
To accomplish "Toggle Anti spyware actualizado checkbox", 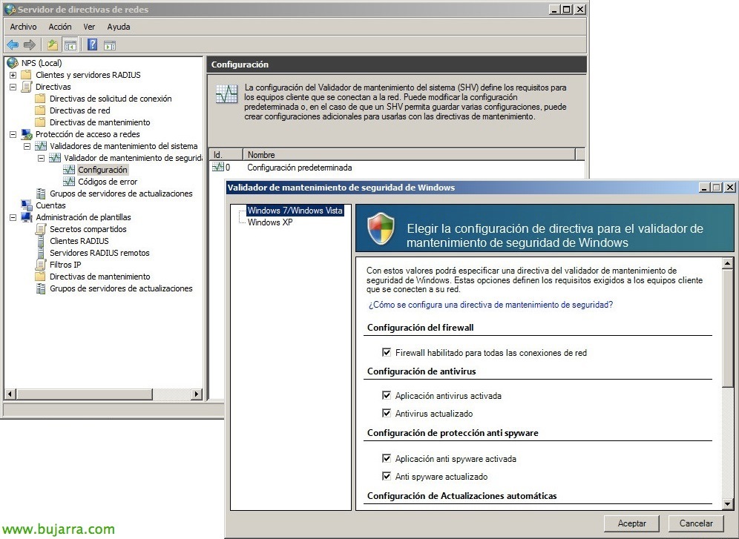I will pos(387,476).
